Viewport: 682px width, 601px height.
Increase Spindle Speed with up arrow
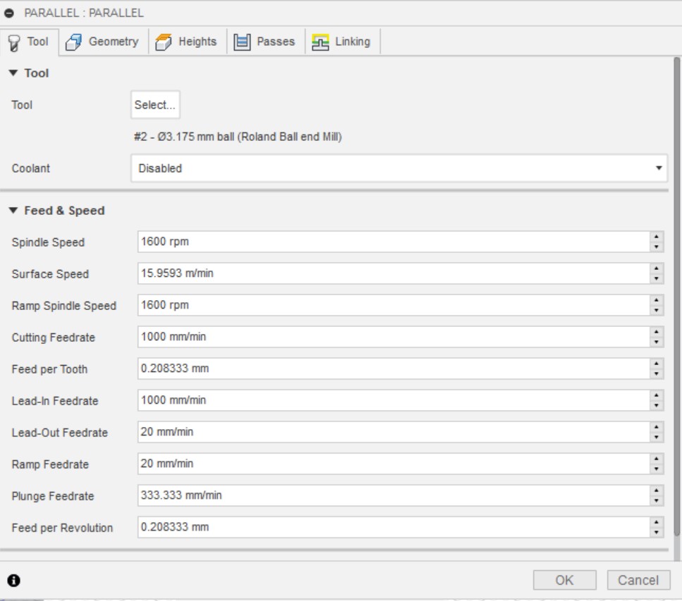pyautogui.click(x=657, y=237)
